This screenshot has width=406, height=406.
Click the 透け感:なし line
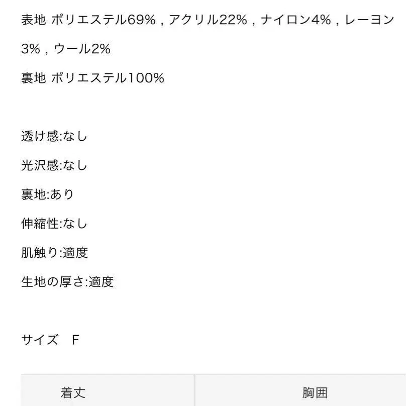point(54,136)
